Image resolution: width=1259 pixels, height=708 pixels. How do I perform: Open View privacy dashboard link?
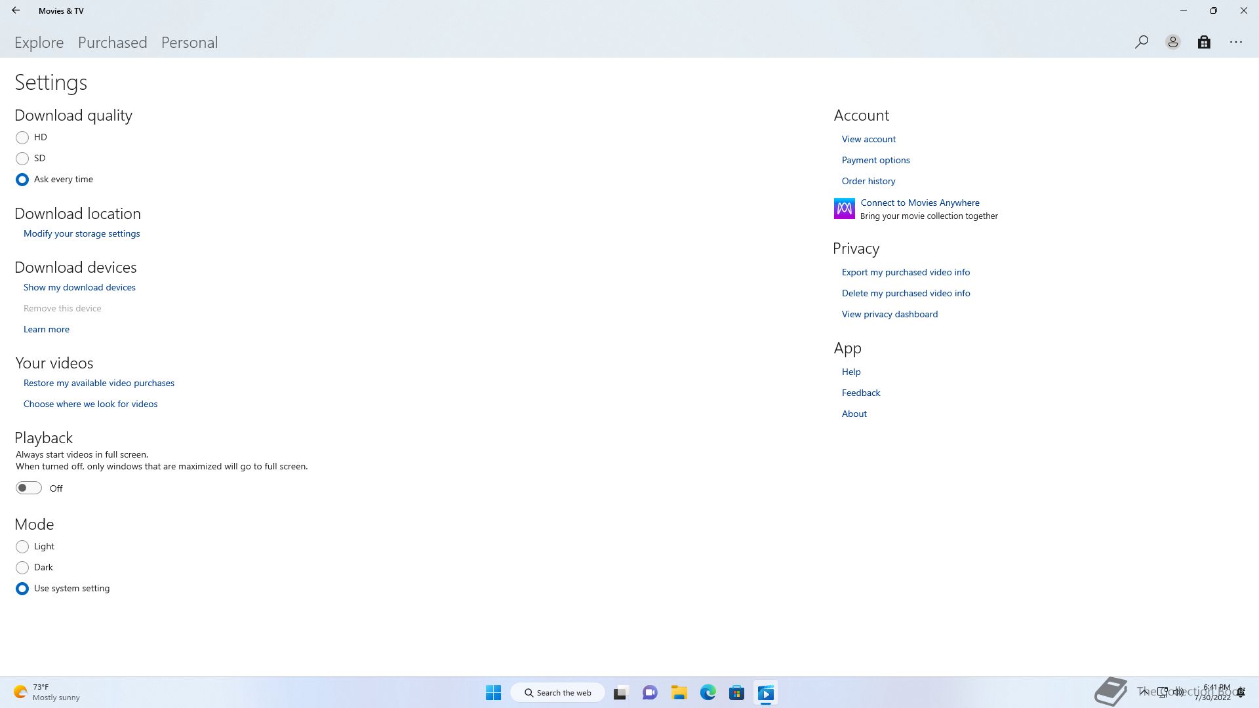(890, 314)
